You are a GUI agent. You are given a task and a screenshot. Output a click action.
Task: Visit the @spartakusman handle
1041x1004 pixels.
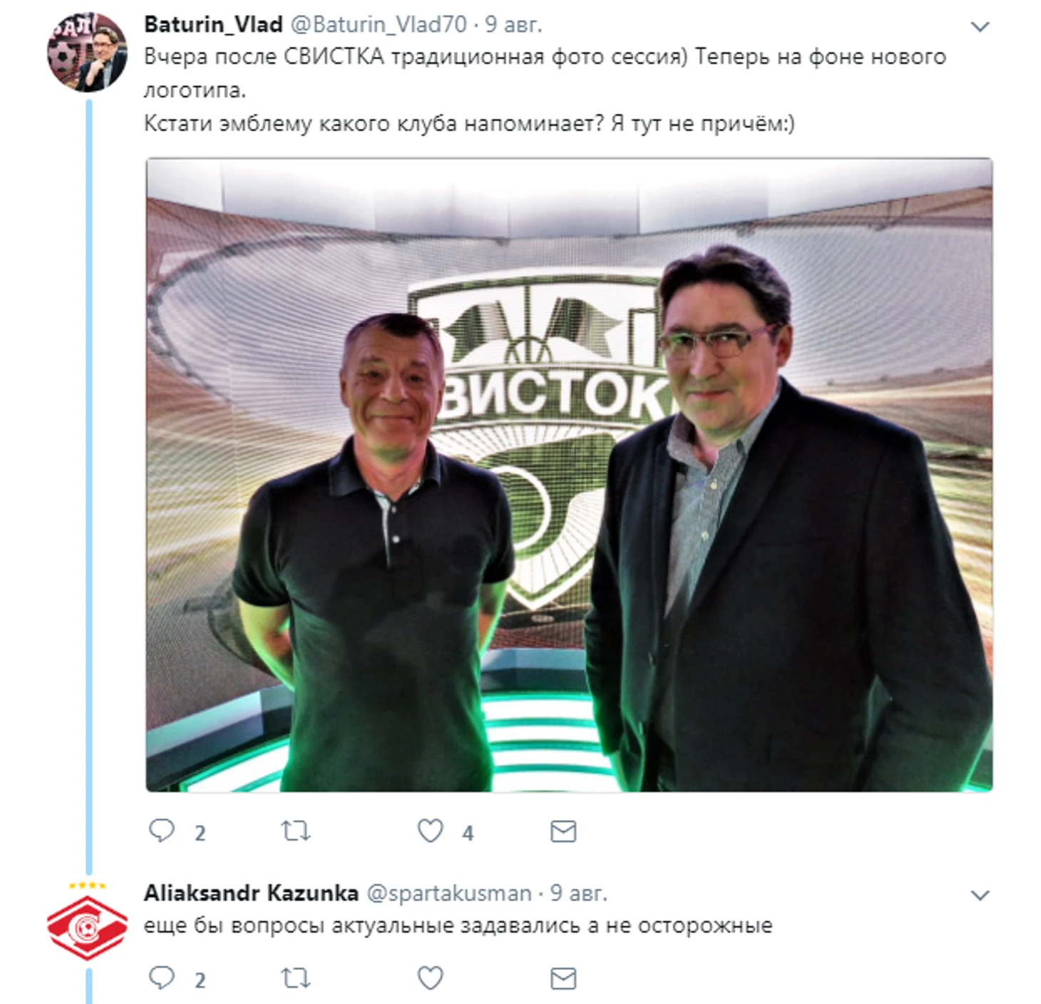[449, 893]
